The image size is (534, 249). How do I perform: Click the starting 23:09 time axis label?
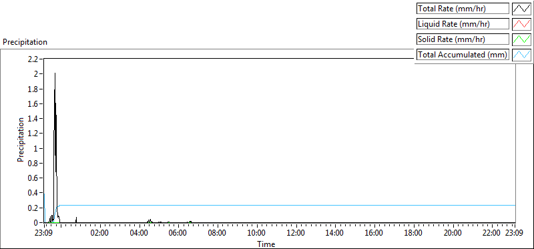click(x=44, y=233)
